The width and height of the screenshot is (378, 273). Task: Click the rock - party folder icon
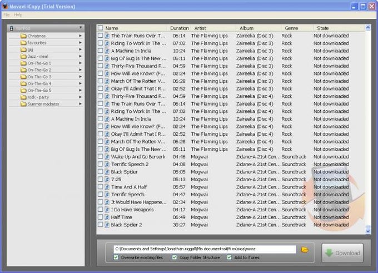coord(23,97)
